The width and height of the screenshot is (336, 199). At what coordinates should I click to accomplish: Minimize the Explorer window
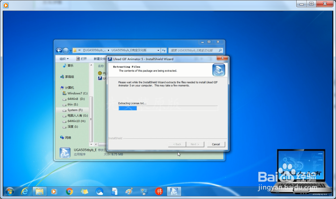(x=202, y=42)
